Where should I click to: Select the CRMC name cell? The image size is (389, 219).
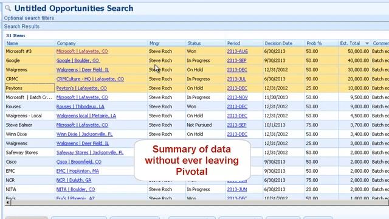coord(30,79)
